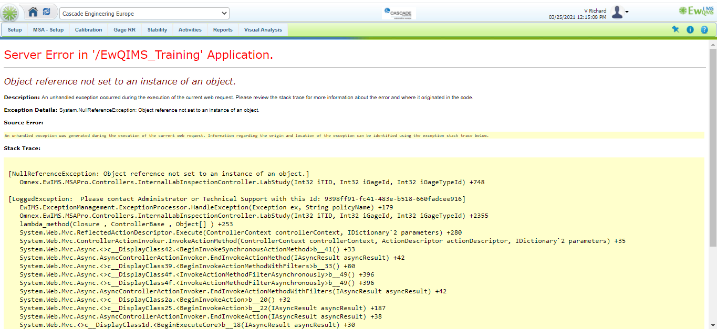The height and width of the screenshot is (329, 717).
Task: Go to the Home page icon
Action: (x=33, y=12)
